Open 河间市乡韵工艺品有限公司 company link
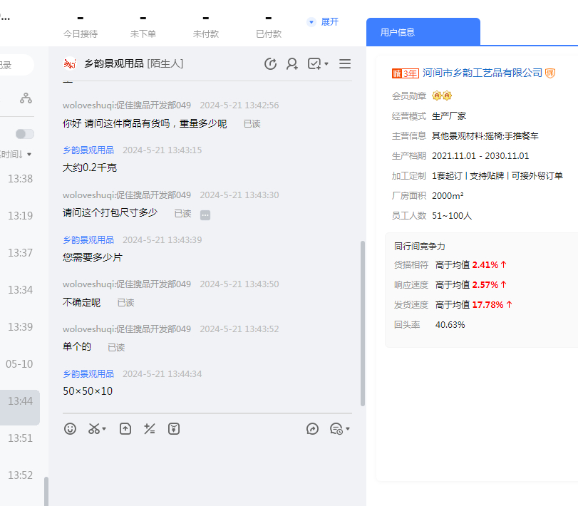Viewport: 578px width, 506px height. 482,73
